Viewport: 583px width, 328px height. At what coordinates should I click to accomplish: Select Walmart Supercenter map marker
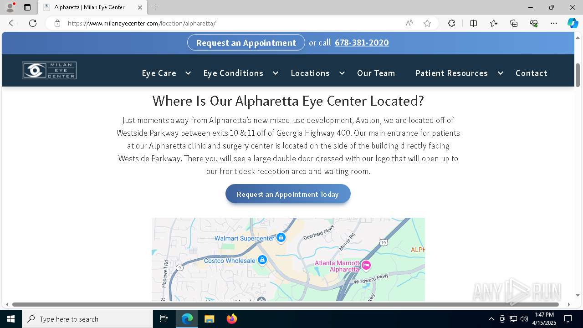click(281, 238)
